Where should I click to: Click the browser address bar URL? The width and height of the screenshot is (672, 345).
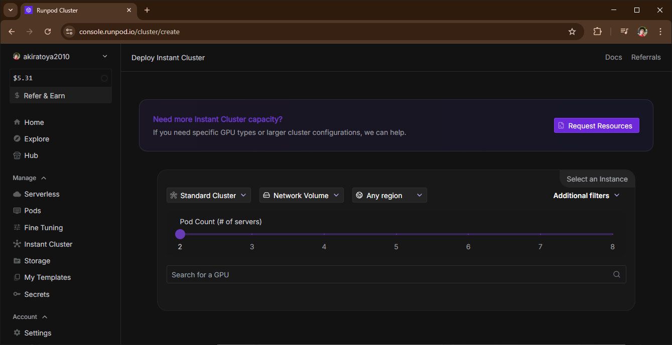coord(129,32)
